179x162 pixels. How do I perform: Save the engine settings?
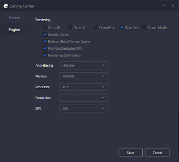pos(131,153)
